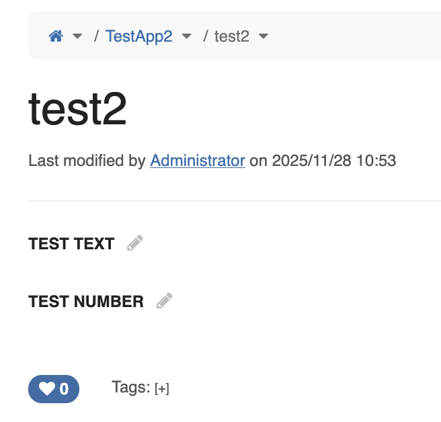Edit Test Text with the pencil icon
The height and width of the screenshot is (422, 441).
click(x=135, y=243)
